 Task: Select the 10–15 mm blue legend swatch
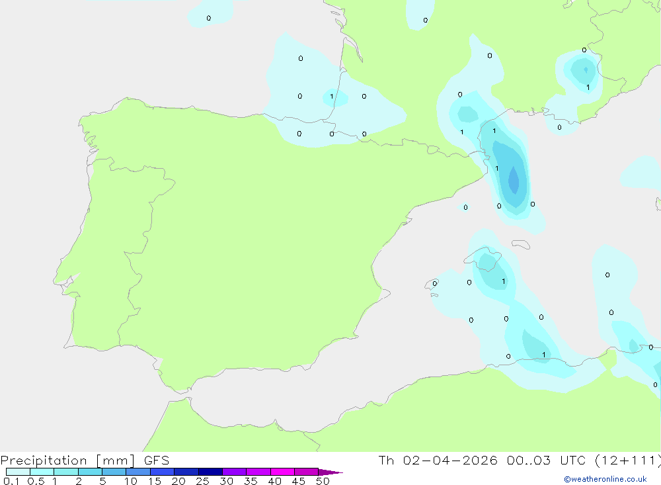point(138,472)
